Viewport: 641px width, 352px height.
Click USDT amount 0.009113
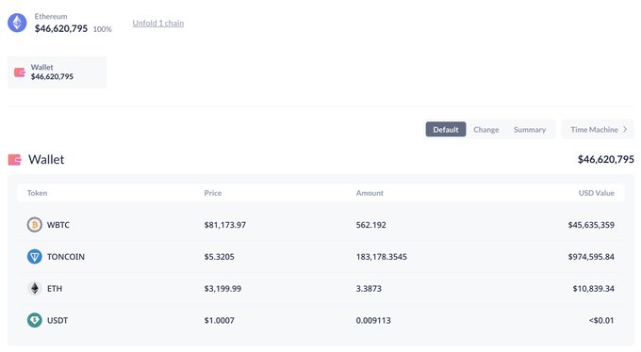pyautogui.click(x=373, y=320)
